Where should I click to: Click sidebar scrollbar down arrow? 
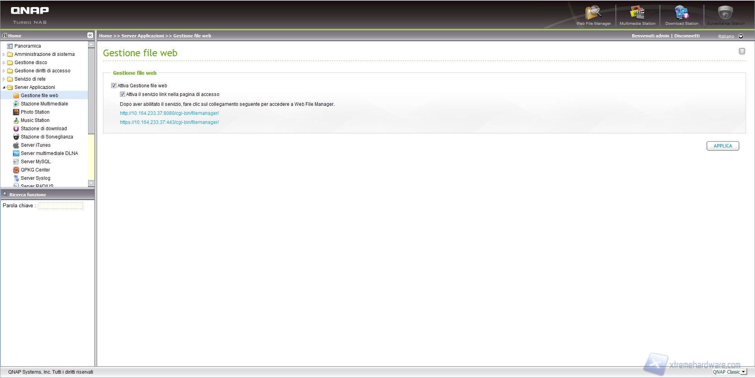coord(91,183)
